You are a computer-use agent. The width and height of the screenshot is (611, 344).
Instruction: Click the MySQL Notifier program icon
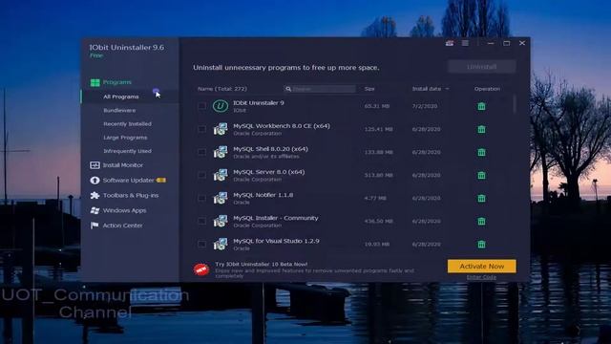(x=221, y=198)
